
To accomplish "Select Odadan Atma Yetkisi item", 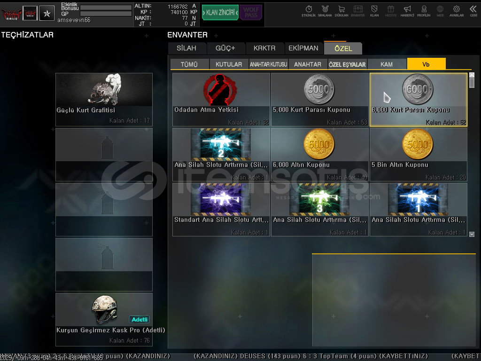I will click(x=221, y=100).
